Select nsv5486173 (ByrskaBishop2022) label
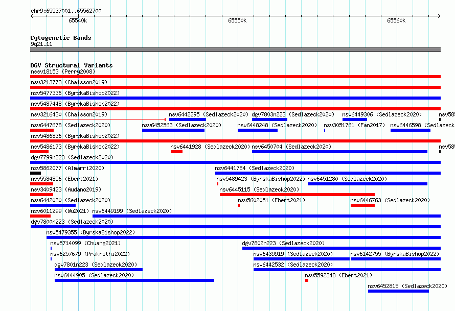 75,147
